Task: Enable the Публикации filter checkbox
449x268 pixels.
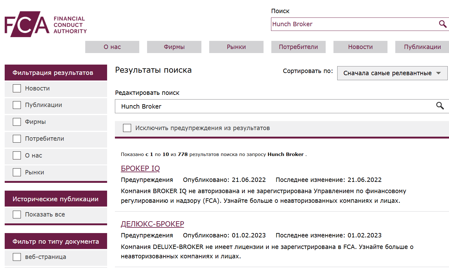Action: coord(17,105)
